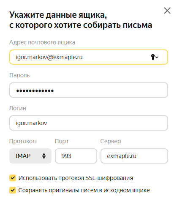Click the Пароль label
Viewport: 177px width, 202px height.
tap(19, 75)
